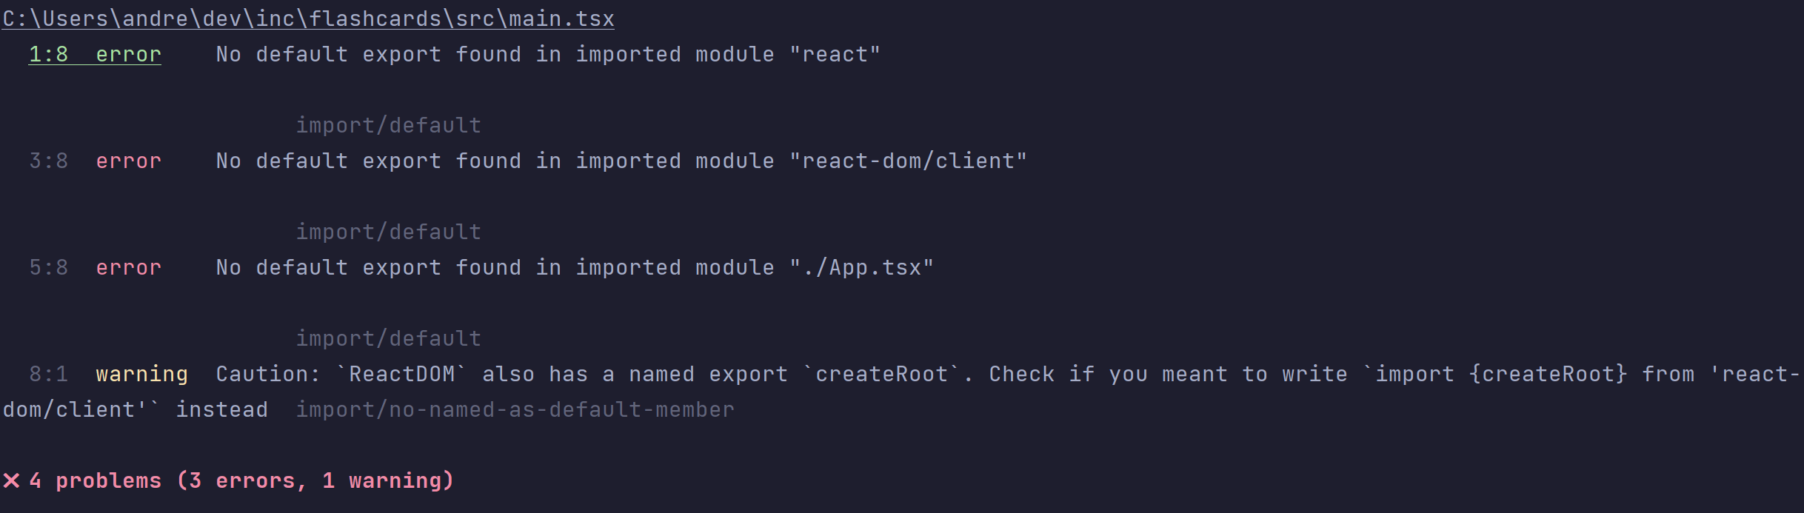
Task: Click the `ReactDOM` text in the warning
Action: pos(401,374)
